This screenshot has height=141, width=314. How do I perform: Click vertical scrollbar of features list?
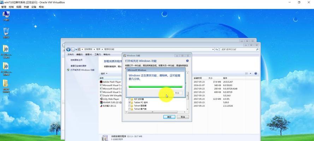(188, 96)
